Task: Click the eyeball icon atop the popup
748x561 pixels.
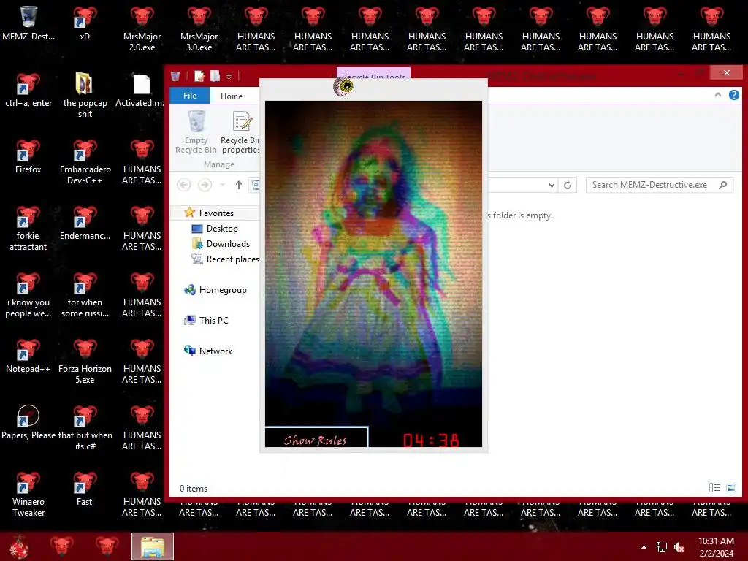Action: [x=343, y=87]
